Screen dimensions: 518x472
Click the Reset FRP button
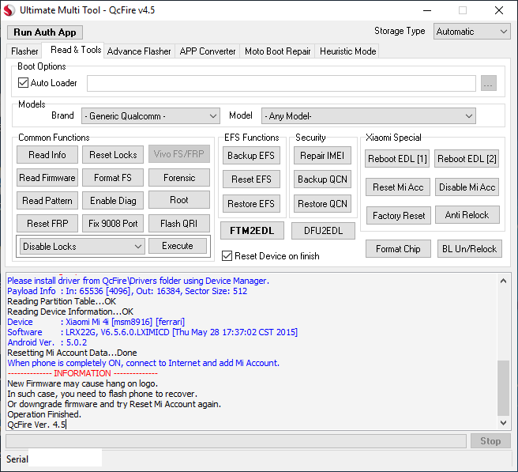coord(47,223)
